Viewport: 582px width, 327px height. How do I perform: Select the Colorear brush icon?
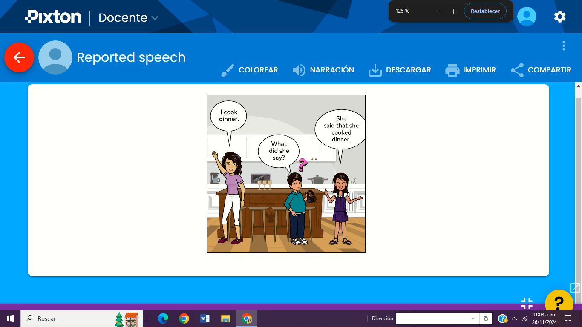click(228, 69)
